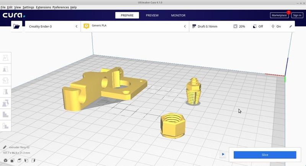
Task: Click the Generic PLA material label
Action: 99,25
